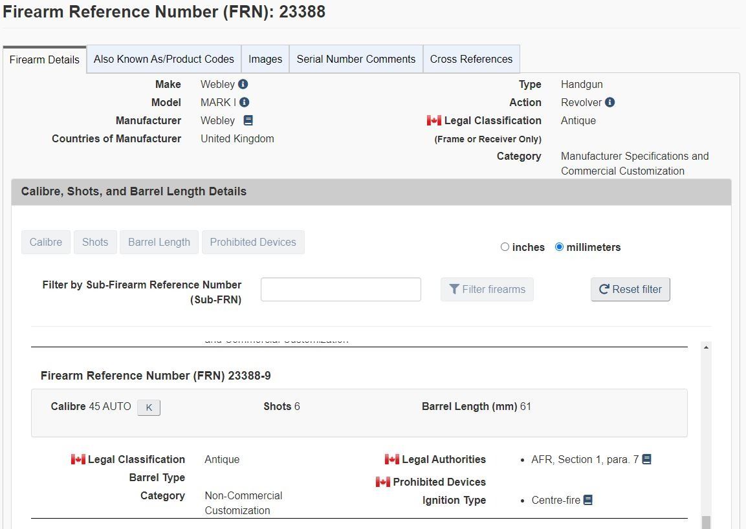This screenshot has height=529, width=746.
Task: Click the Calibre filter button
Action: click(x=46, y=242)
